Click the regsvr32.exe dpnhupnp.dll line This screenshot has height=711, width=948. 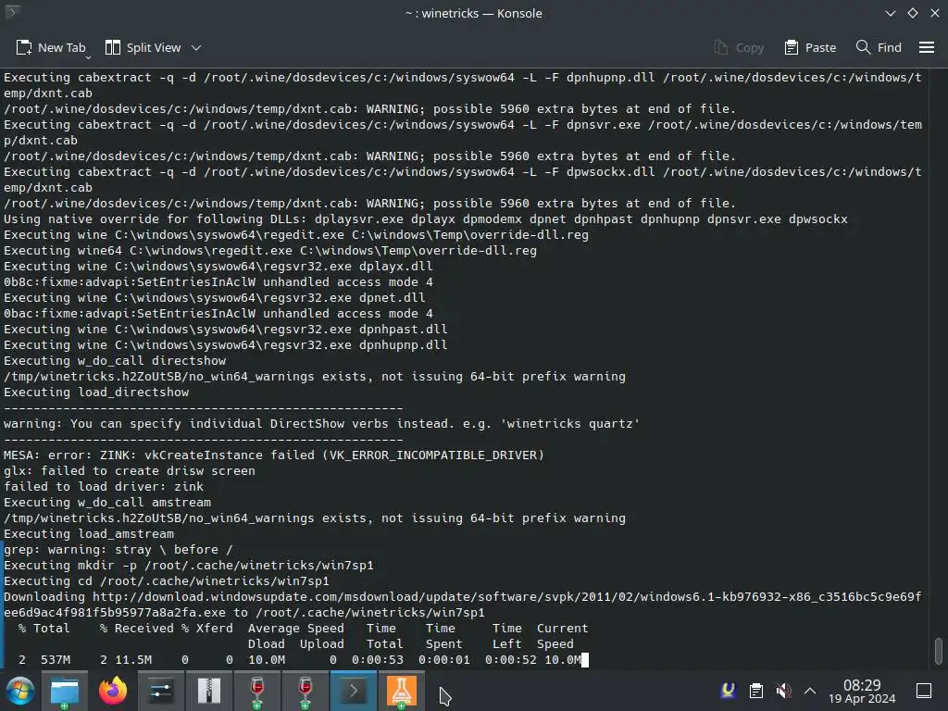coord(226,345)
